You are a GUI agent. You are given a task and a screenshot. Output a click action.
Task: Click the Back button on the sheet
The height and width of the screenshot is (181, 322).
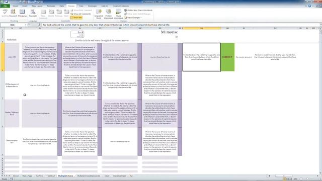pyautogui.click(x=77, y=34)
